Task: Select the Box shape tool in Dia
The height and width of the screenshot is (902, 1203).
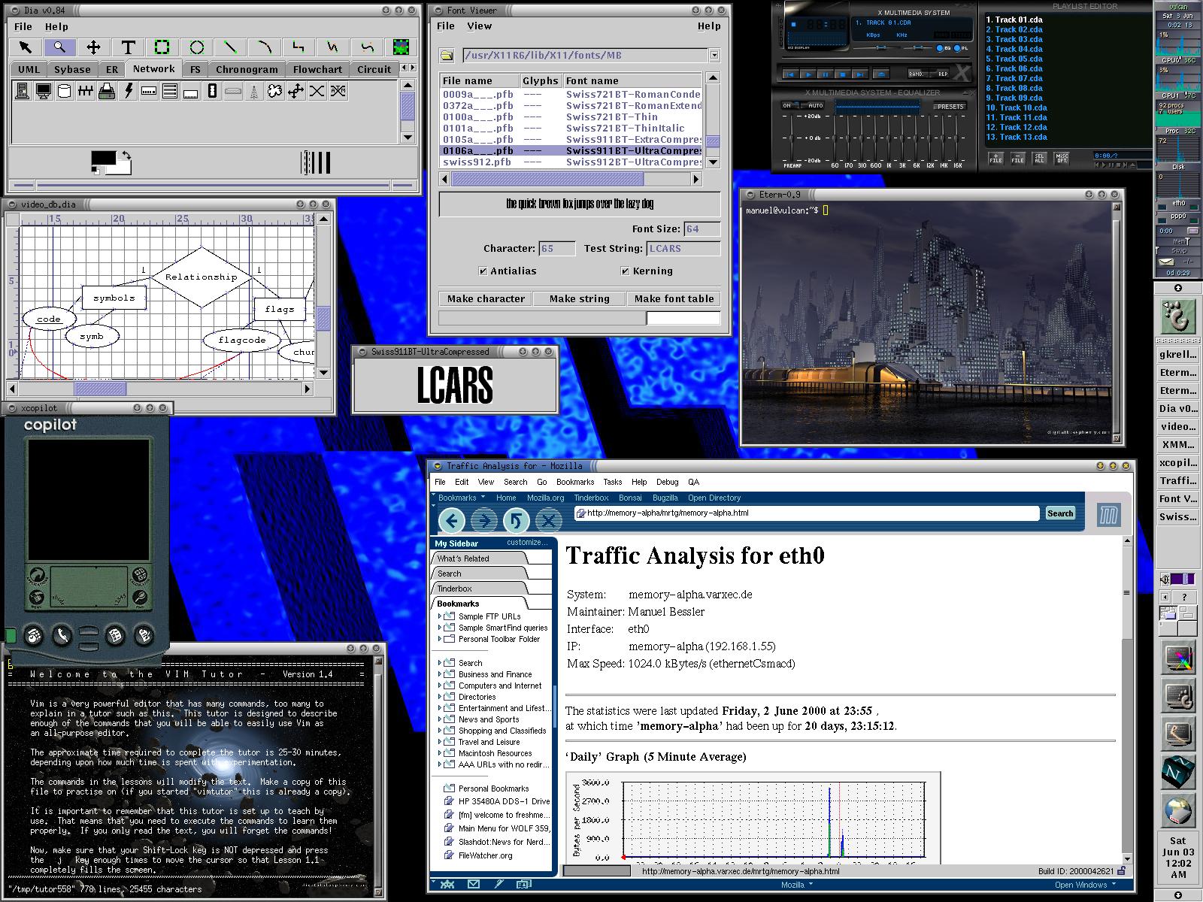Action: pos(162,47)
